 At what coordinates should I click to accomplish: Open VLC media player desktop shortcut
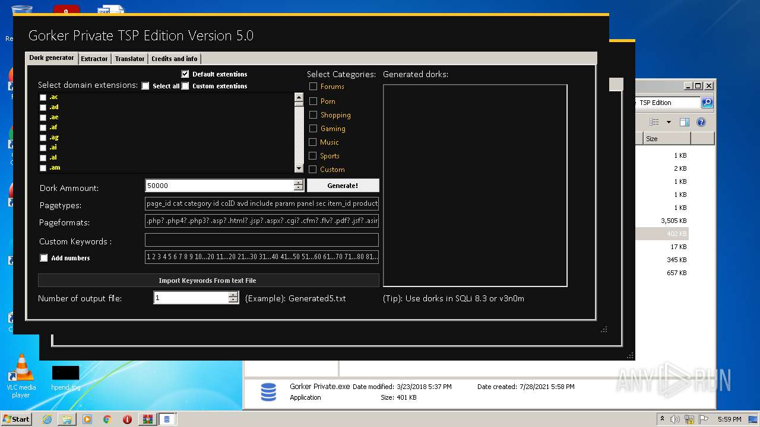[21, 376]
